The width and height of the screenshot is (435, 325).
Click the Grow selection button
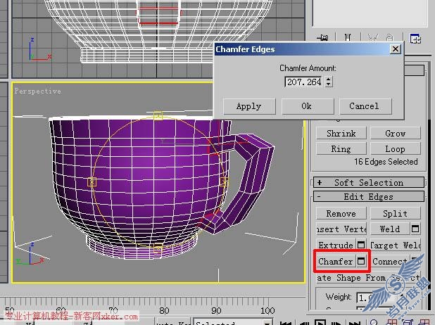coord(396,134)
